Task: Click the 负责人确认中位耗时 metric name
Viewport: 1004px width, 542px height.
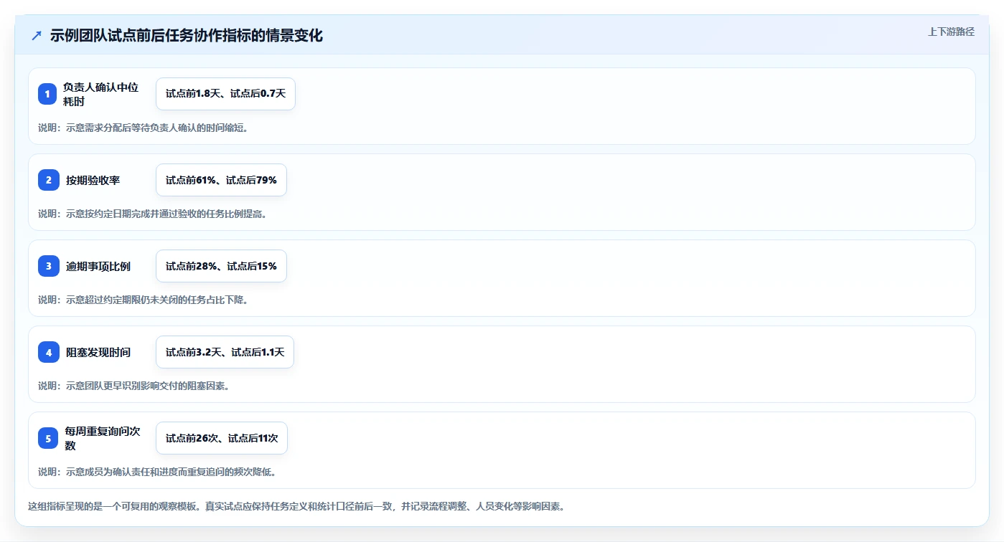Action: point(100,94)
